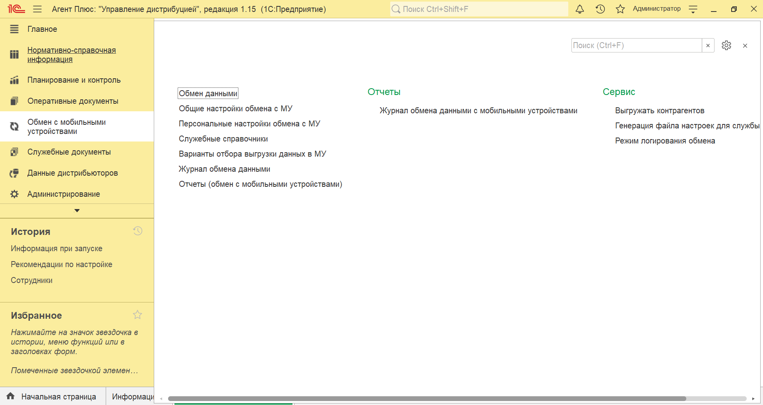Click the global search field
763x405 pixels.
pyautogui.click(x=479, y=9)
